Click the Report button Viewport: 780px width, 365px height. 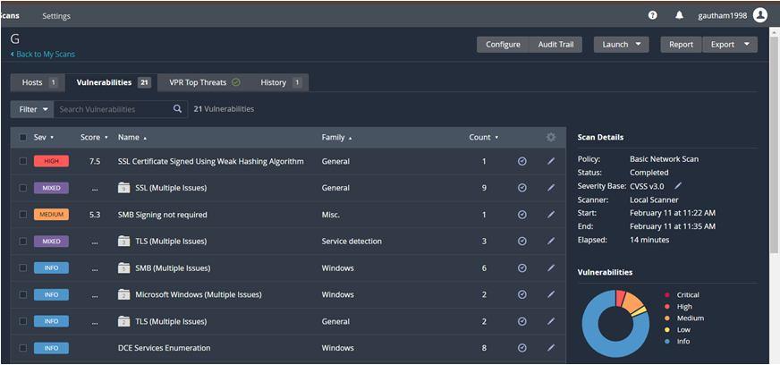pyautogui.click(x=681, y=44)
